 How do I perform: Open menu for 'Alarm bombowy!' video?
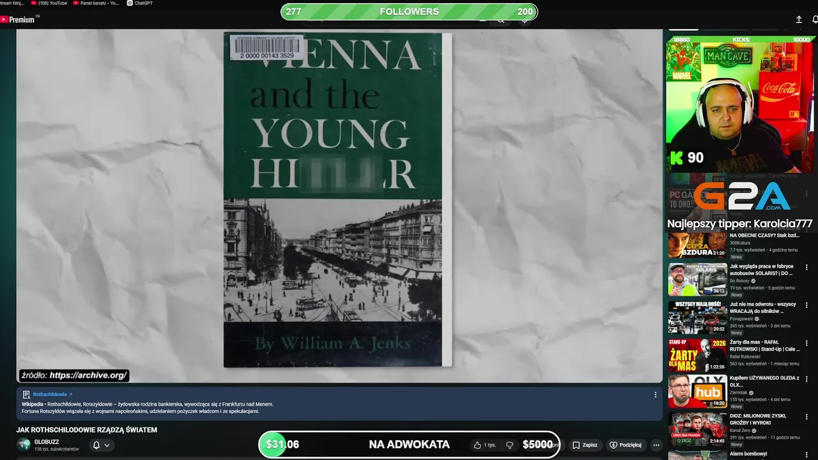click(806, 455)
